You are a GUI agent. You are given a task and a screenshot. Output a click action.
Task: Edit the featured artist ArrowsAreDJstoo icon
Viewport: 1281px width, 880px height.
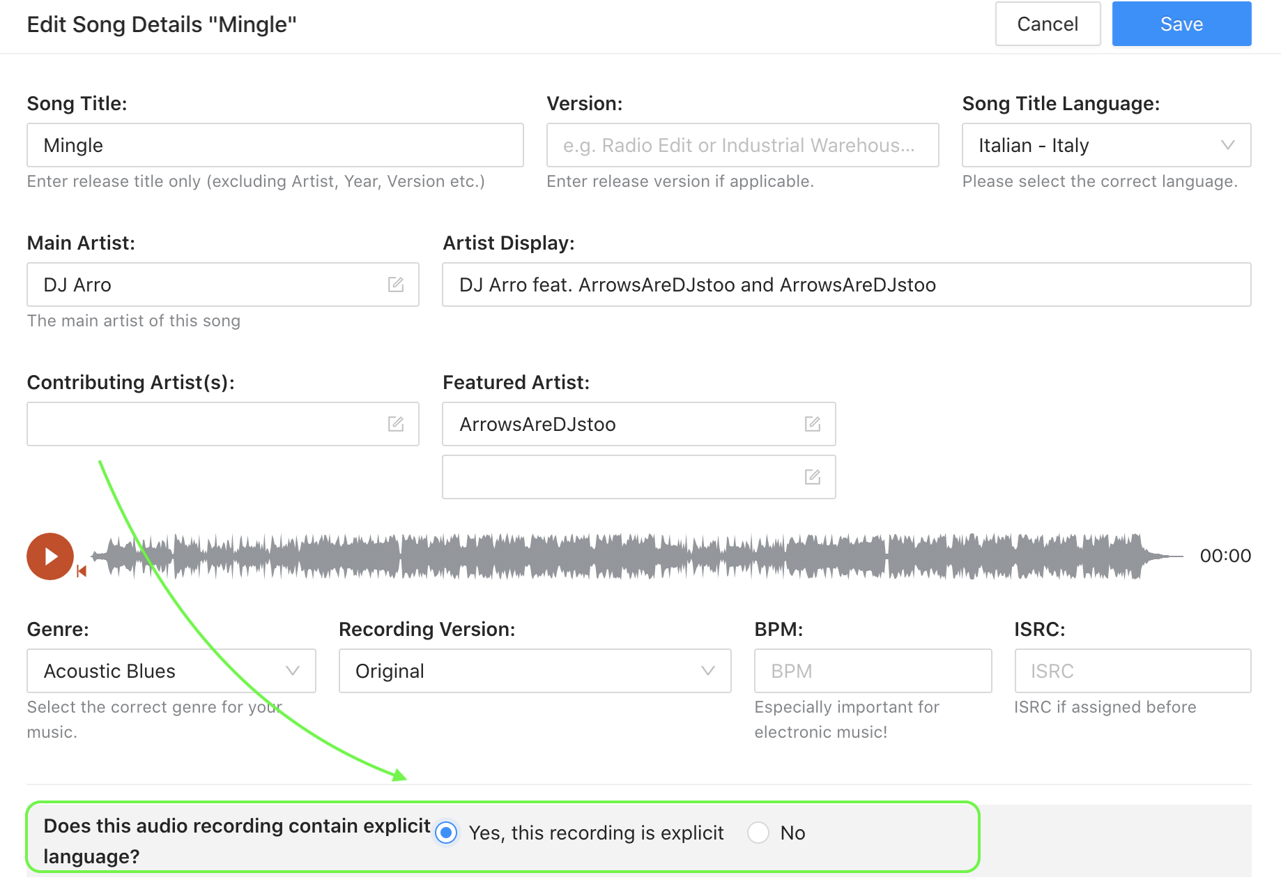click(x=813, y=423)
